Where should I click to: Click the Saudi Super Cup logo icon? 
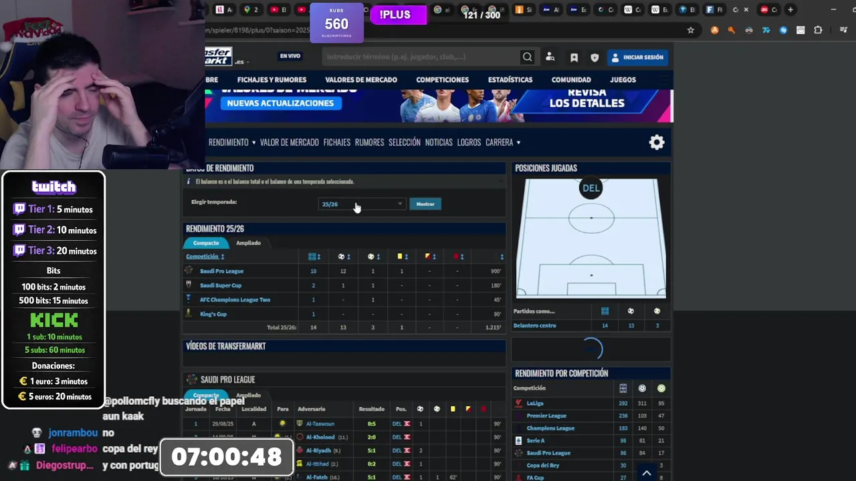tap(189, 285)
